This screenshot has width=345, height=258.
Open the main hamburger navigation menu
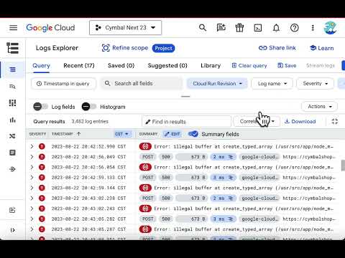(x=13, y=28)
